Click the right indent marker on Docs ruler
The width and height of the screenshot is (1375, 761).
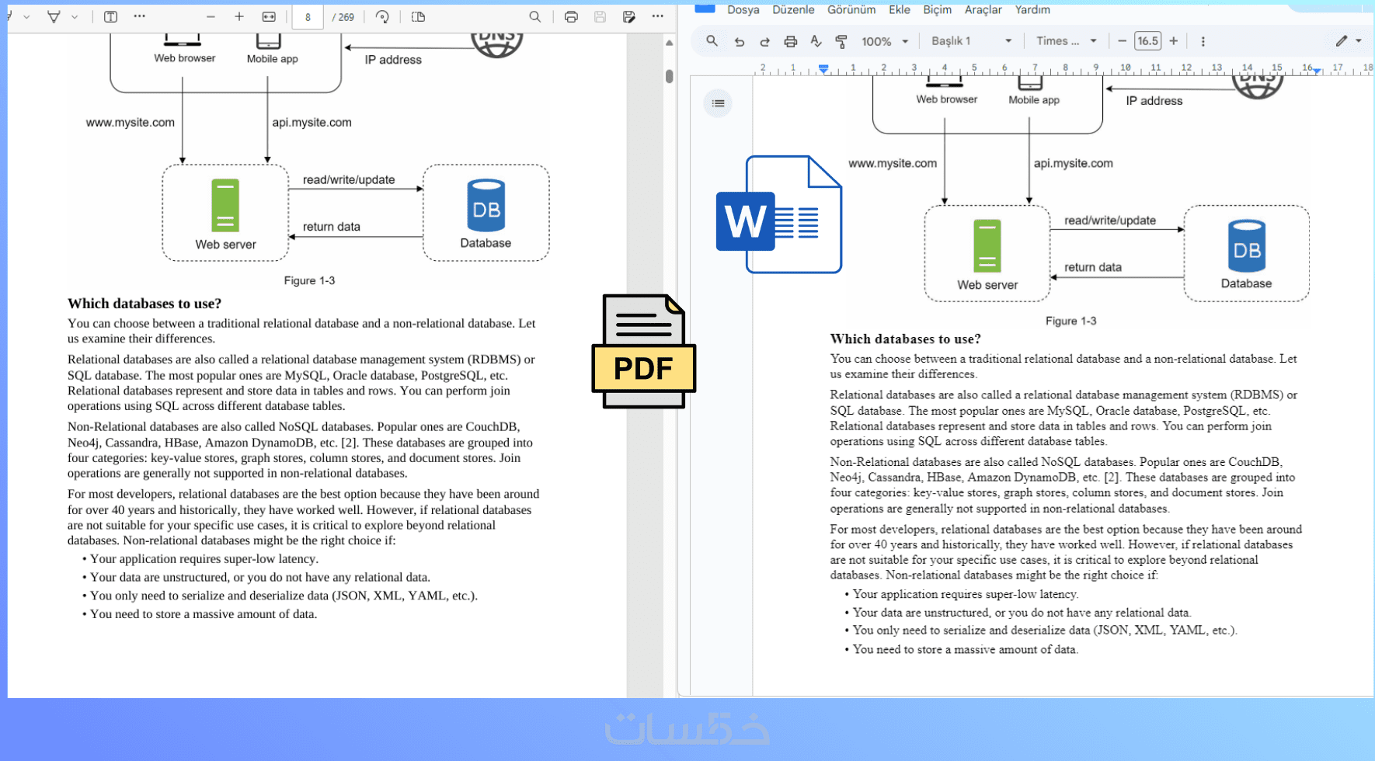click(1318, 71)
